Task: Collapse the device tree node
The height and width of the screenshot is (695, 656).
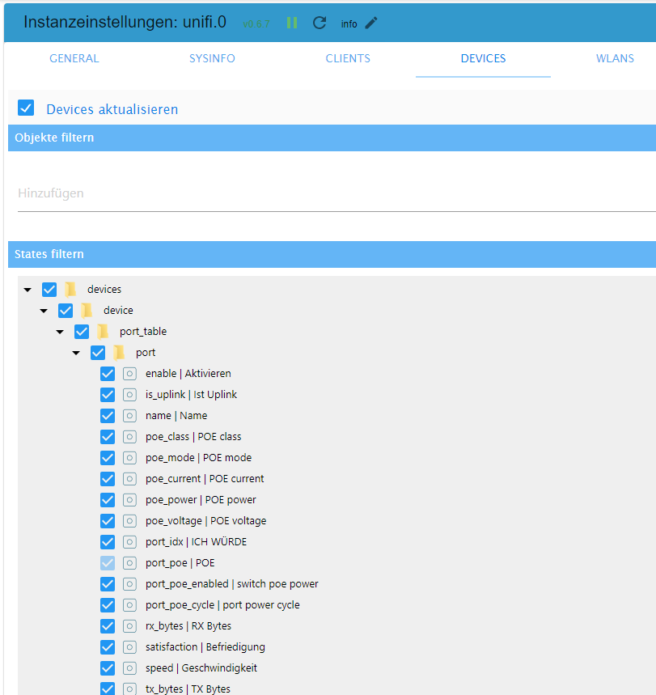Action: pyautogui.click(x=44, y=311)
